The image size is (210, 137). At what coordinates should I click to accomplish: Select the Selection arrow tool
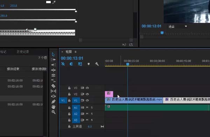(x=53, y=54)
